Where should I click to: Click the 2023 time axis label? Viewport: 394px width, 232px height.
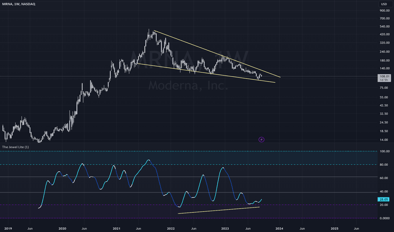click(225, 229)
